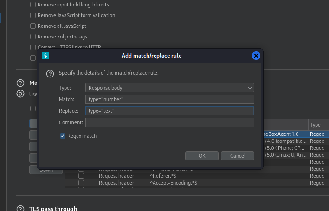The width and height of the screenshot is (329, 211).
Task: Open the Type dropdown showing Response body
Action: [x=170, y=88]
